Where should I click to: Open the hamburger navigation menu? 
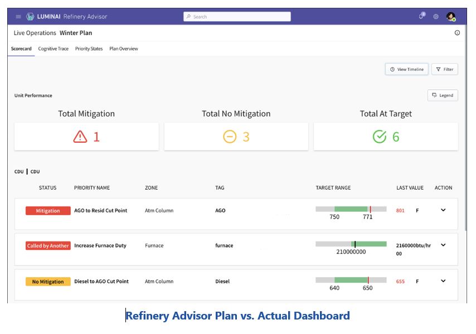[18, 16]
